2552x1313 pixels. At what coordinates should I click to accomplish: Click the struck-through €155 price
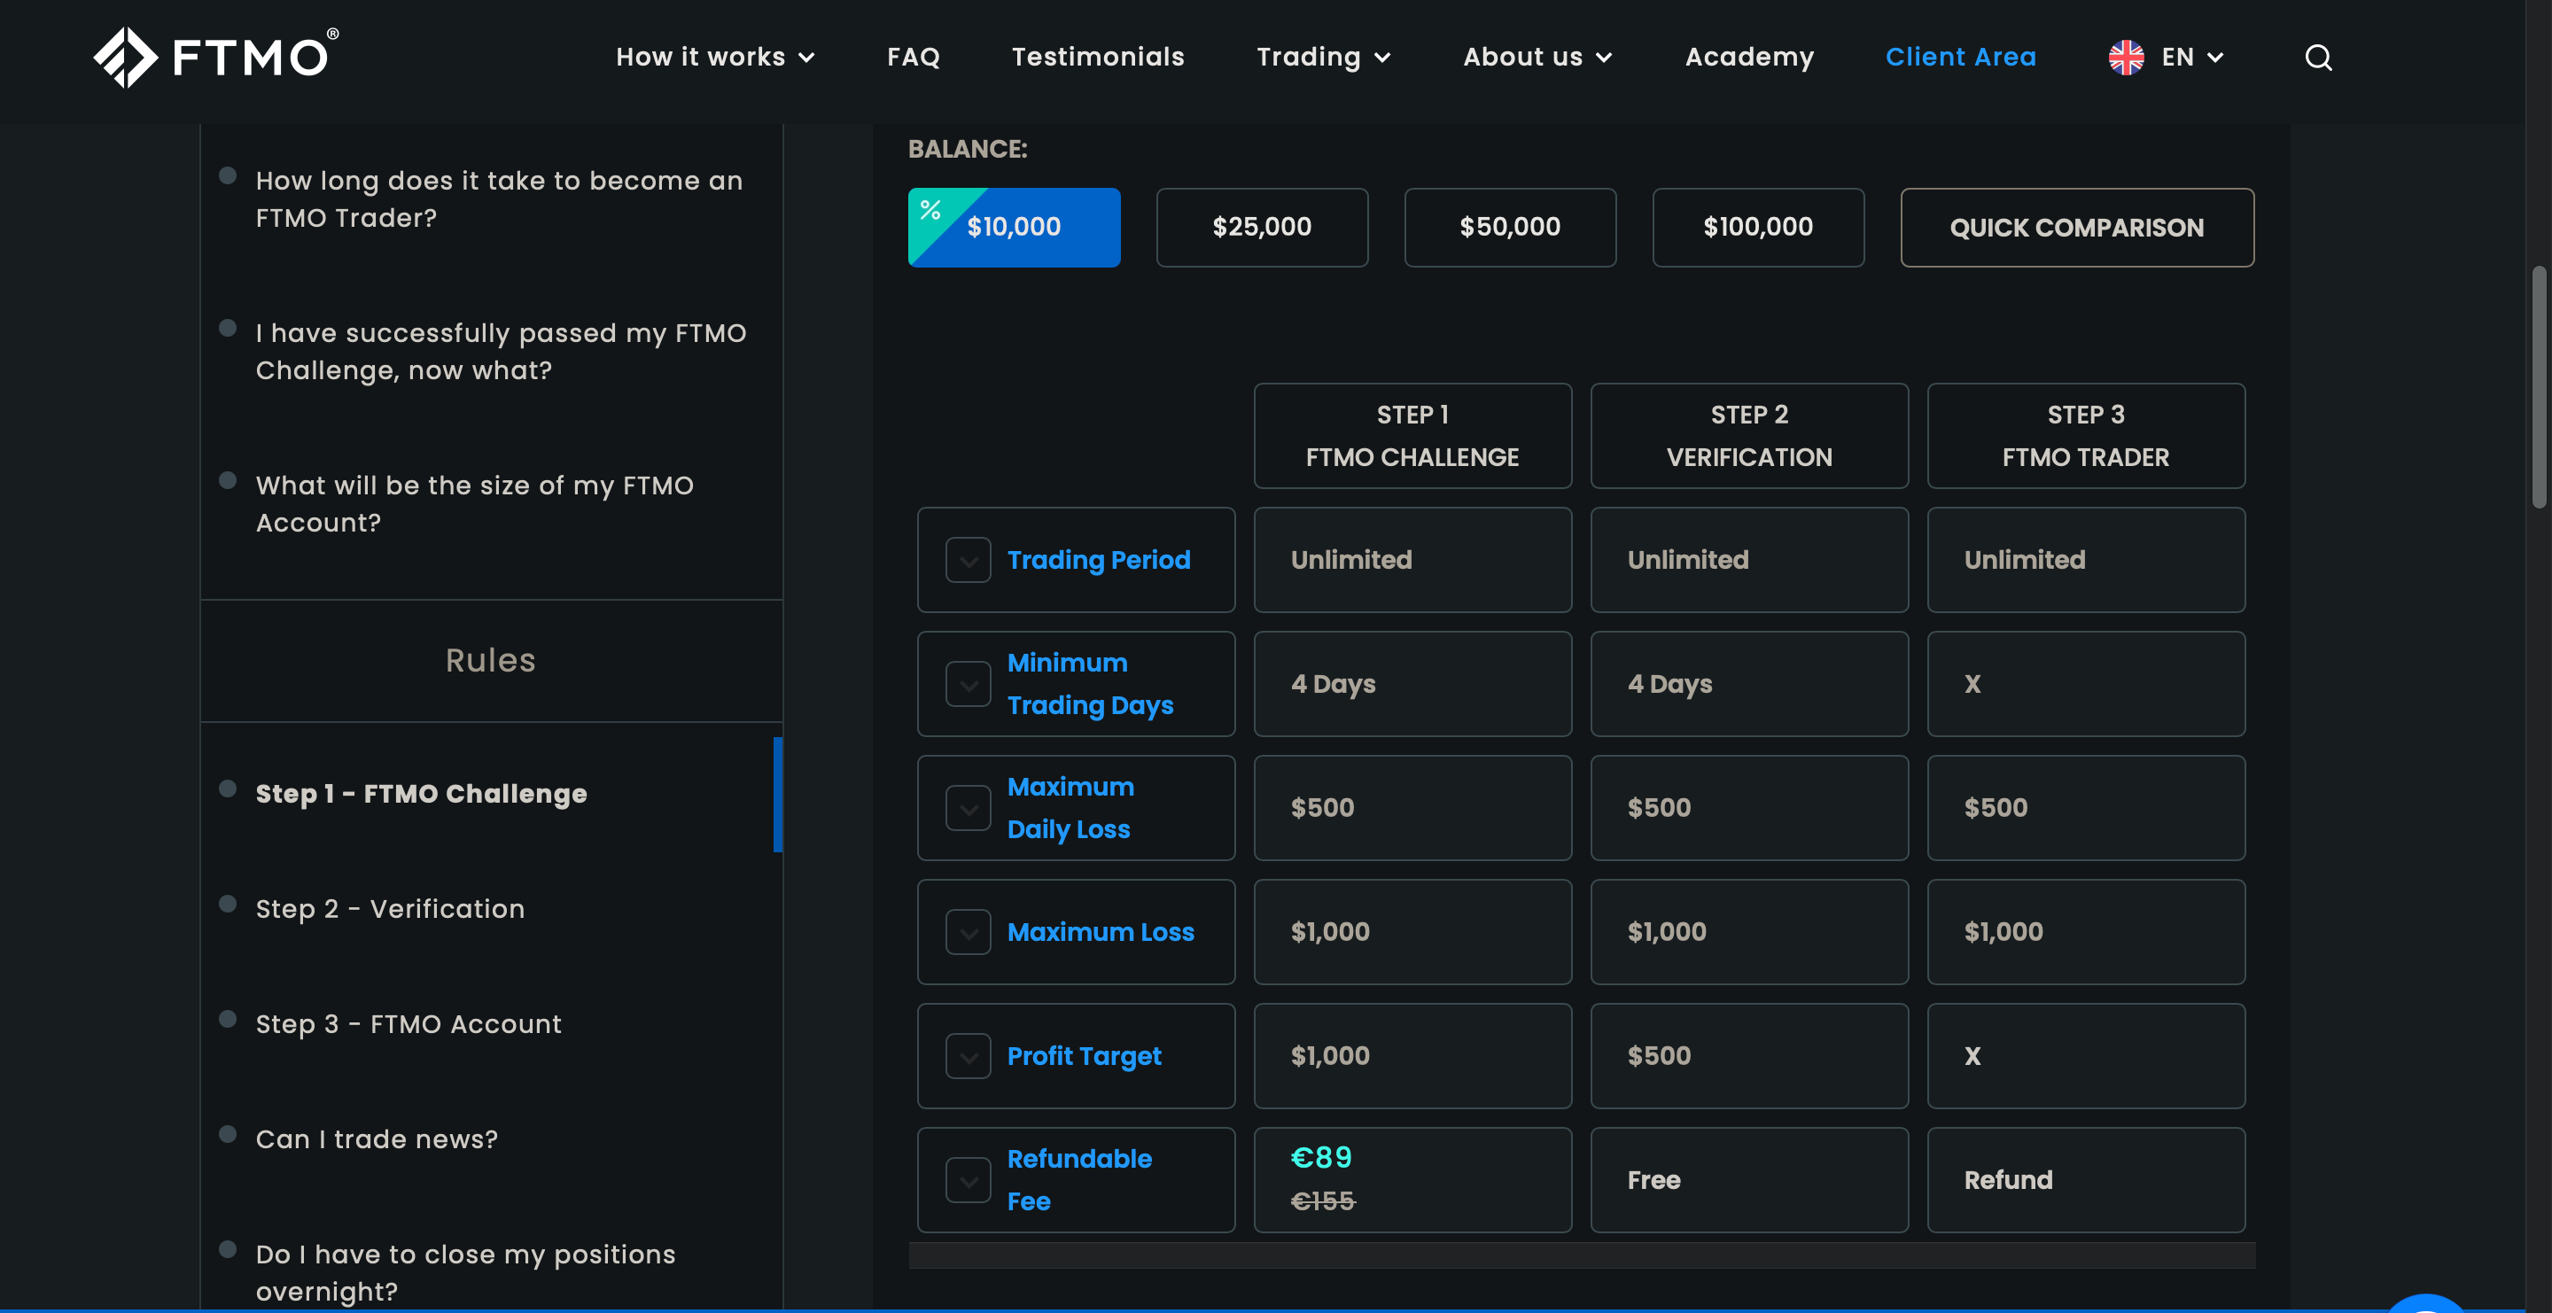pos(1323,1201)
